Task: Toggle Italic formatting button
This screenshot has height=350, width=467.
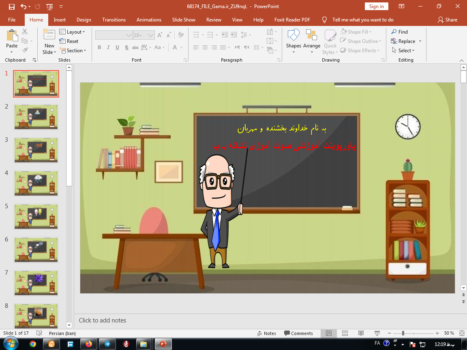Action: [x=108, y=47]
